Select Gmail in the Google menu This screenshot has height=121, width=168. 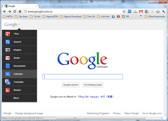pos(19,58)
